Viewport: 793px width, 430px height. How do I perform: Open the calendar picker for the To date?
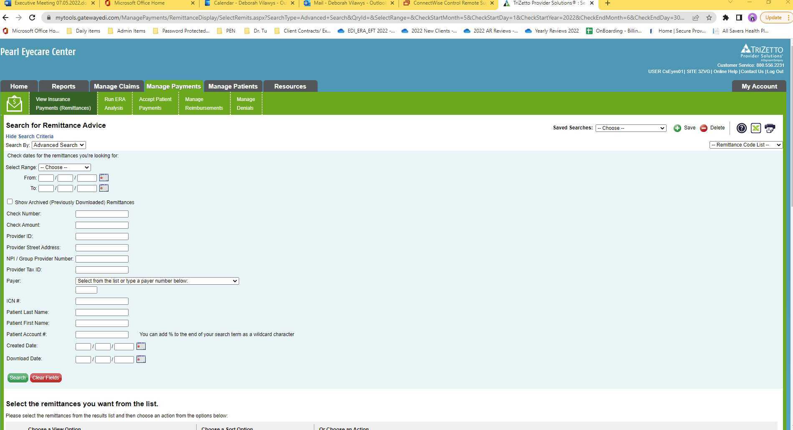(x=104, y=188)
